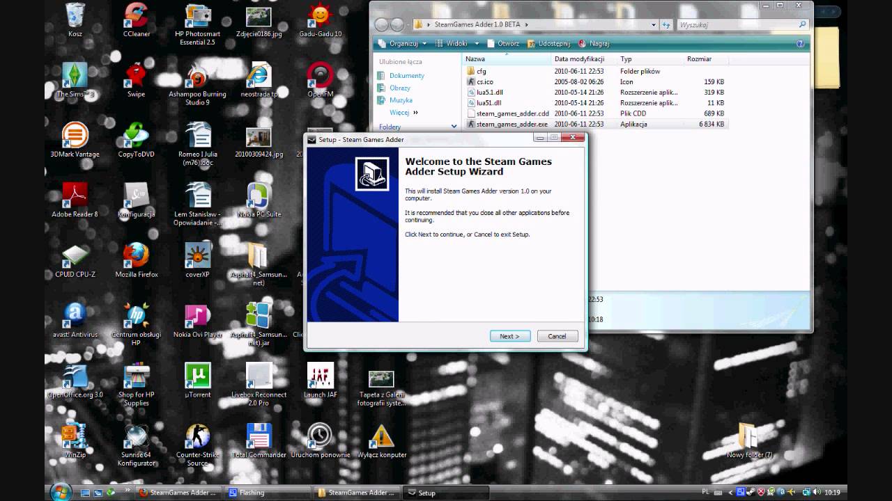Open CCleaner desktop icon
This screenshot has width=892, height=501.
click(x=136, y=20)
